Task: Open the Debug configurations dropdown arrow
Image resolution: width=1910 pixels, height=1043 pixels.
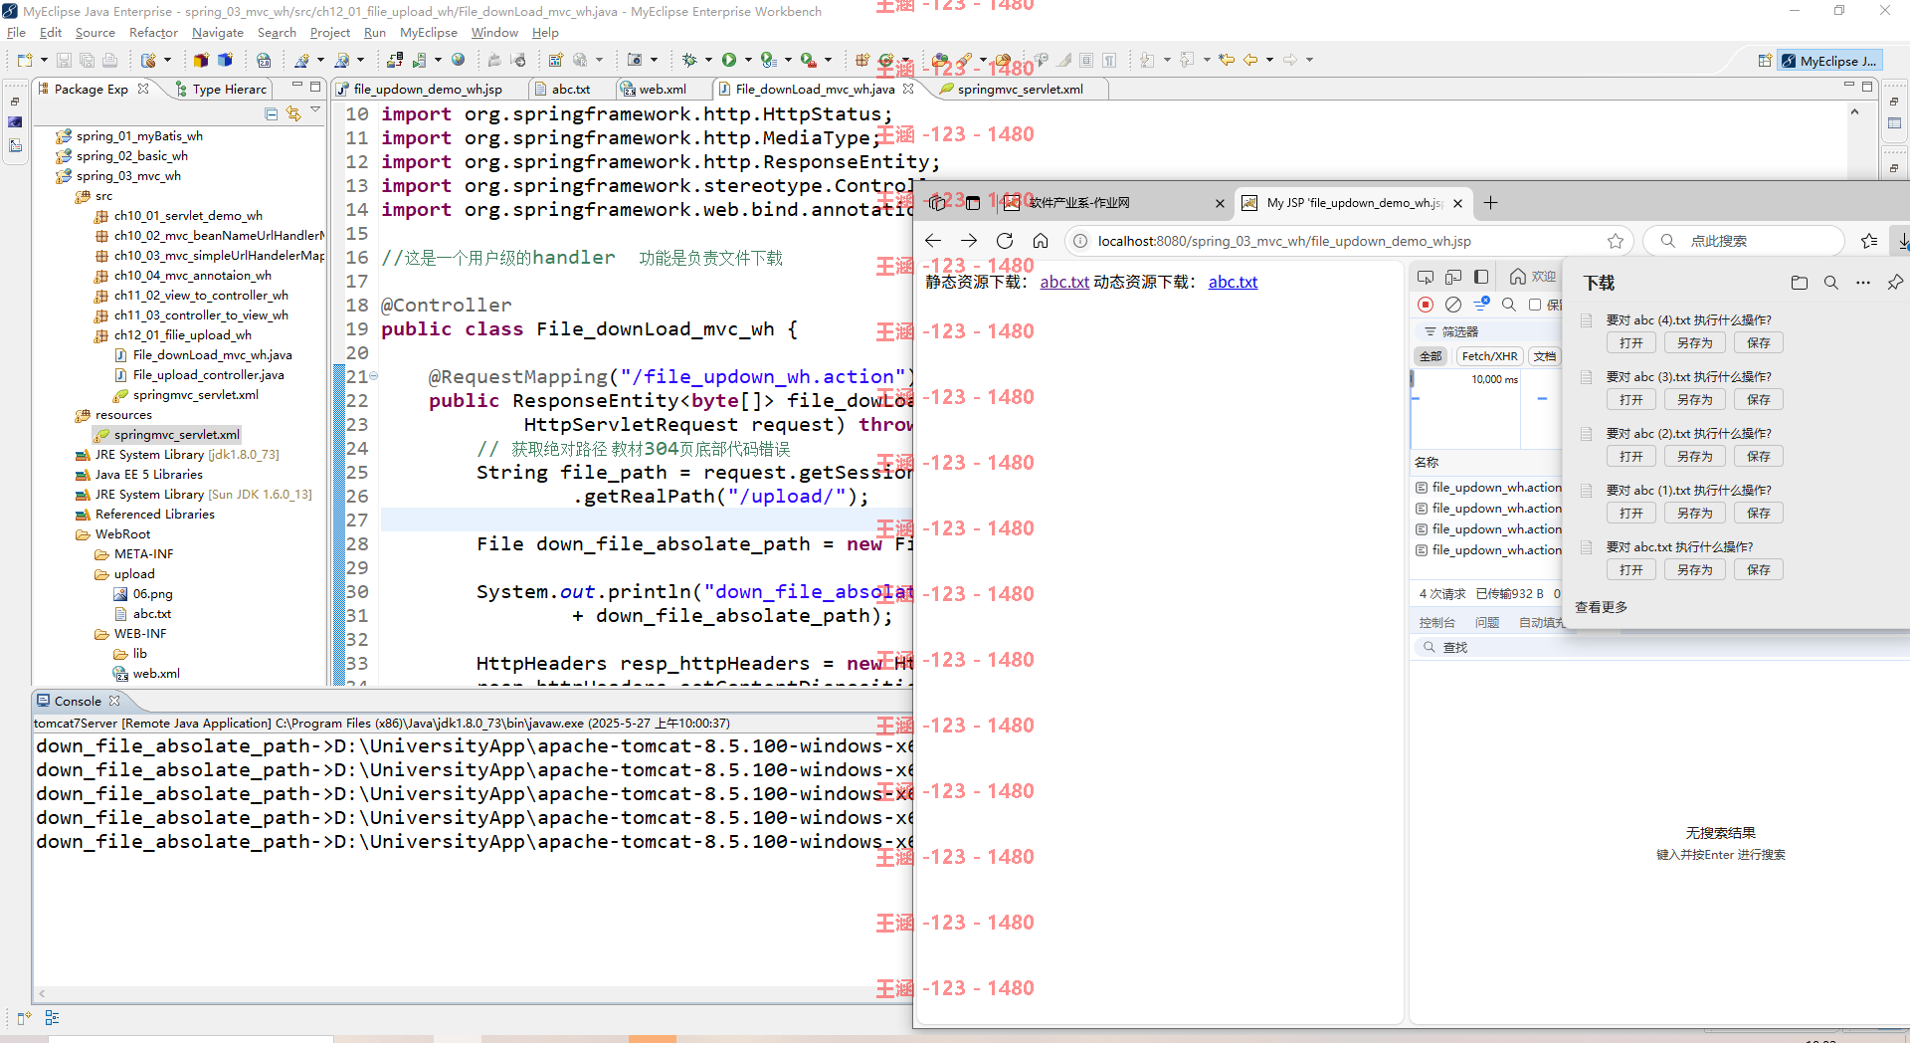Action: (708, 61)
